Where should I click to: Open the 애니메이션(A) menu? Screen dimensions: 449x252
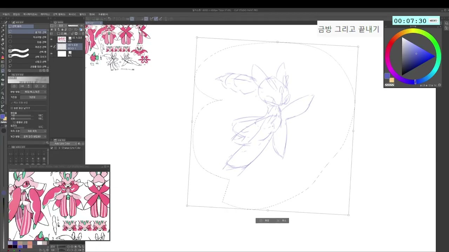30,14
